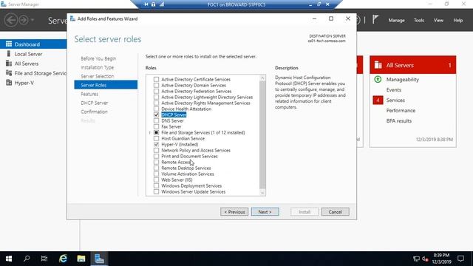The image size is (473, 266).
Task: Check Active Directory Certificate Services
Action: [156, 79]
